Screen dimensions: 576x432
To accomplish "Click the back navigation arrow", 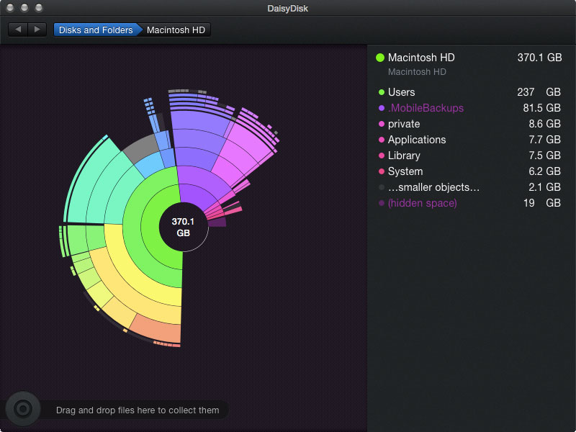I will 18,30.
